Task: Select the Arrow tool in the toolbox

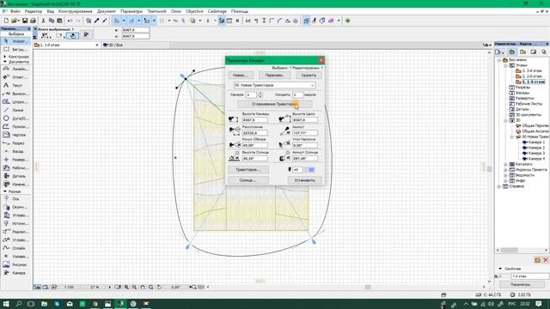Action: (15, 41)
